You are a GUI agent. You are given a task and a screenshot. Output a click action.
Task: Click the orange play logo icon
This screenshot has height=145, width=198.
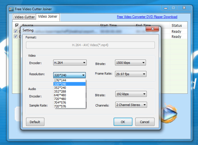tap(169, 113)
